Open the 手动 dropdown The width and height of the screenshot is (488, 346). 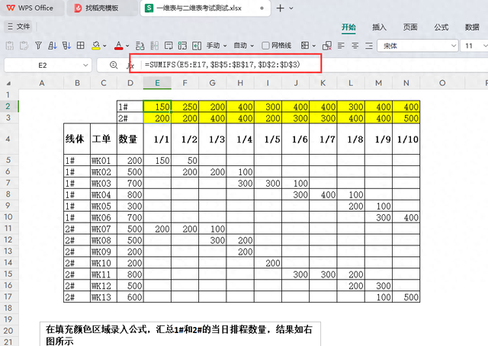point(217,46)
